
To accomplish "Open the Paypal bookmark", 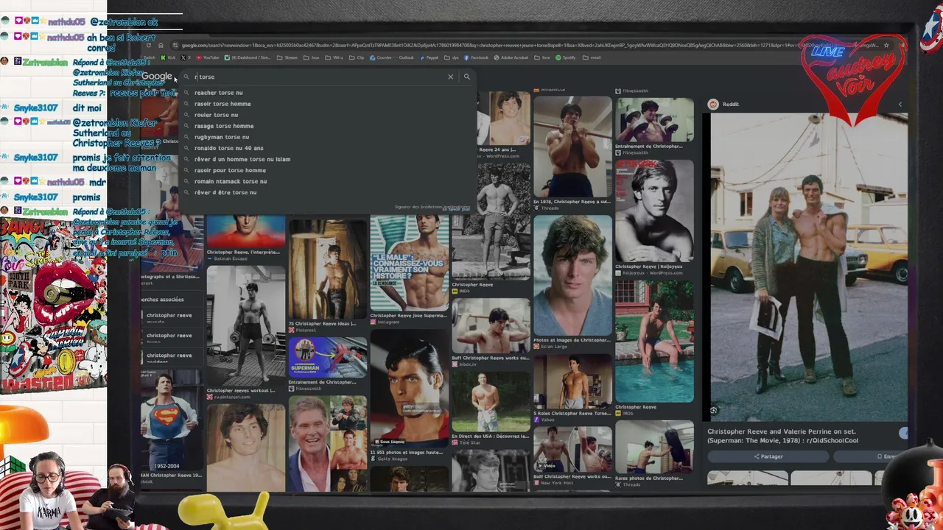I will point(431,57).
